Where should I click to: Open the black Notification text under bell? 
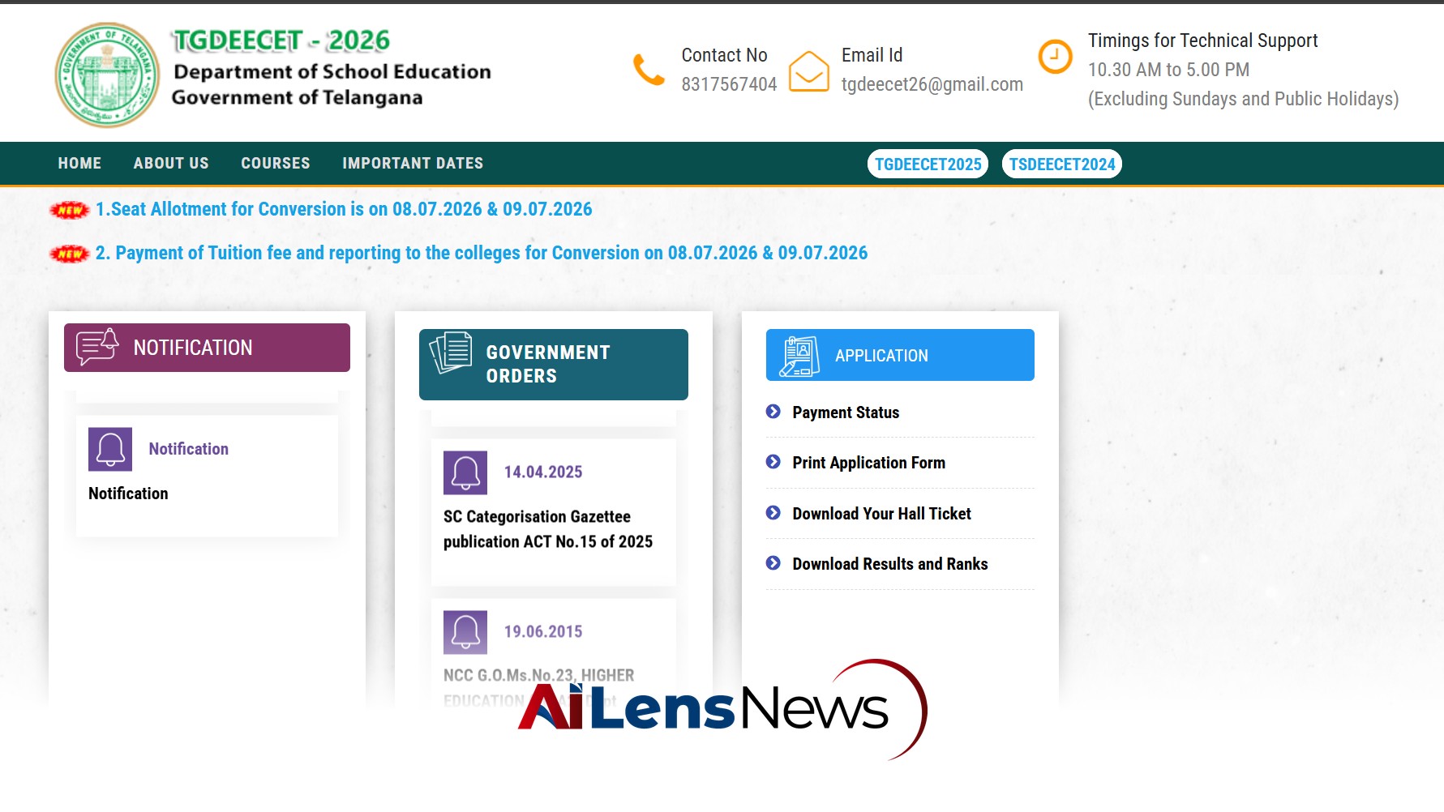pos(128,494)
